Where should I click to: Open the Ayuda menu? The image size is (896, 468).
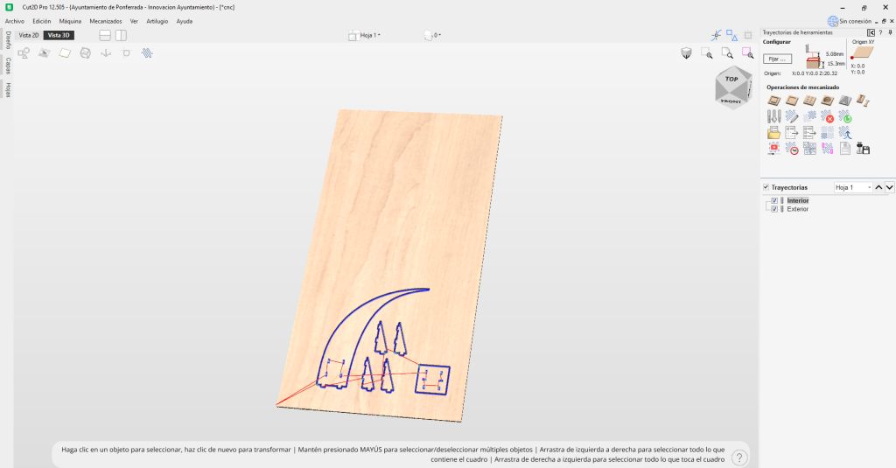point(184,21)
